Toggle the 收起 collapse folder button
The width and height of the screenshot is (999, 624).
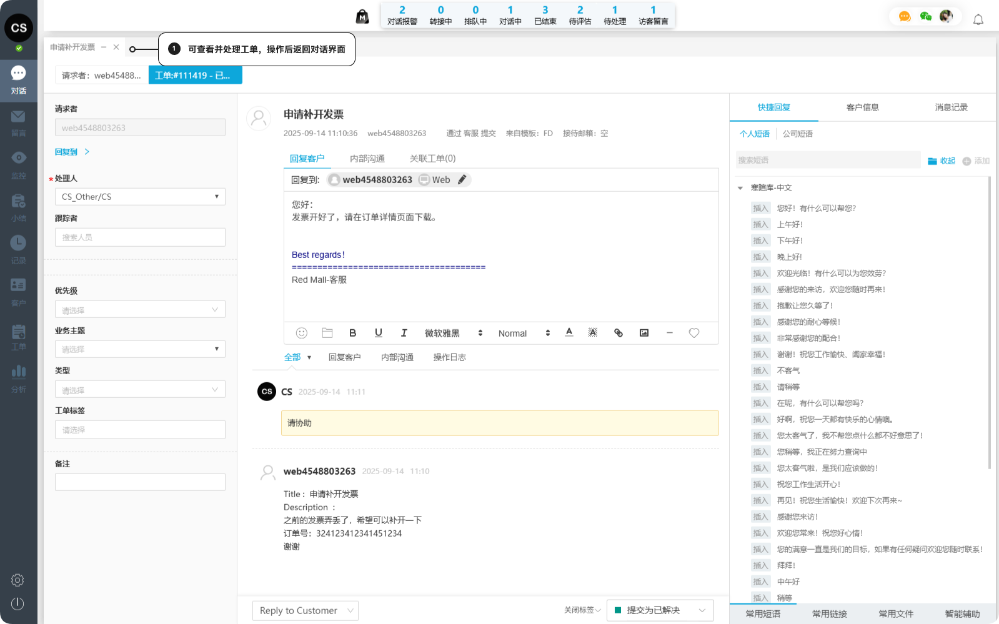pyautogui.click(x=942, y=161)
